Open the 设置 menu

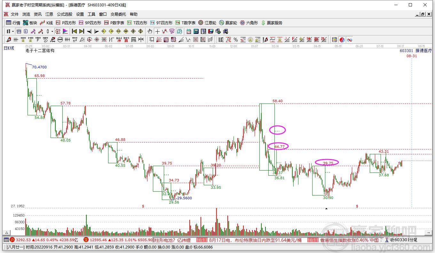(x=80, y=14)
